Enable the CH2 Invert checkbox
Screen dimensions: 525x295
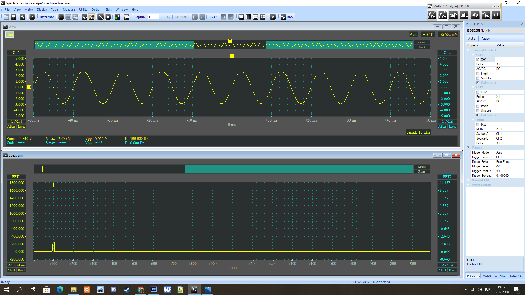[x=478, y=106]
